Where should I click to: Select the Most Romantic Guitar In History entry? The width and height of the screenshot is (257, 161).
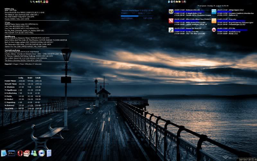[24, 31]
